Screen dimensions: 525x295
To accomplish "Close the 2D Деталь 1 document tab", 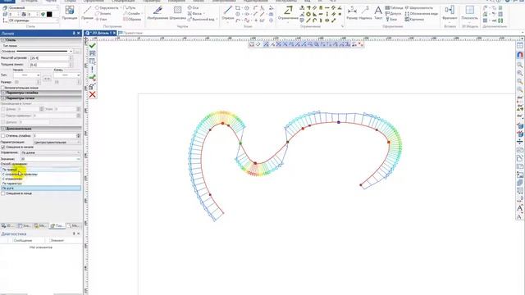I will (114, 33).
